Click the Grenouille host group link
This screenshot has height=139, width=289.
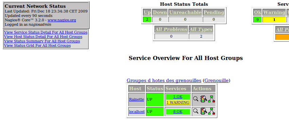[x=216, y=81]
